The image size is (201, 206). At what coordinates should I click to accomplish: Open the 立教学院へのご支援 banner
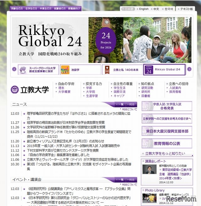[x=167, y=119]
